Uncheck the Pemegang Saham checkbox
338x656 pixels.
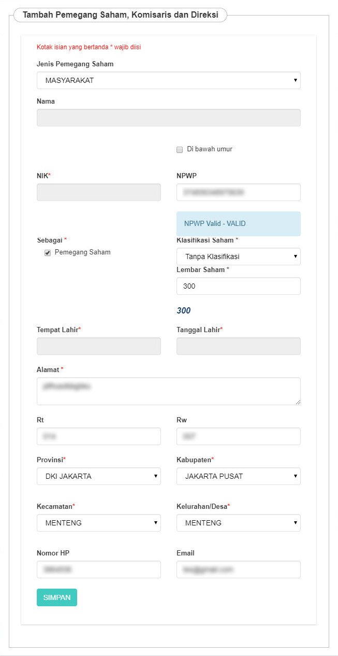(48, 253)
